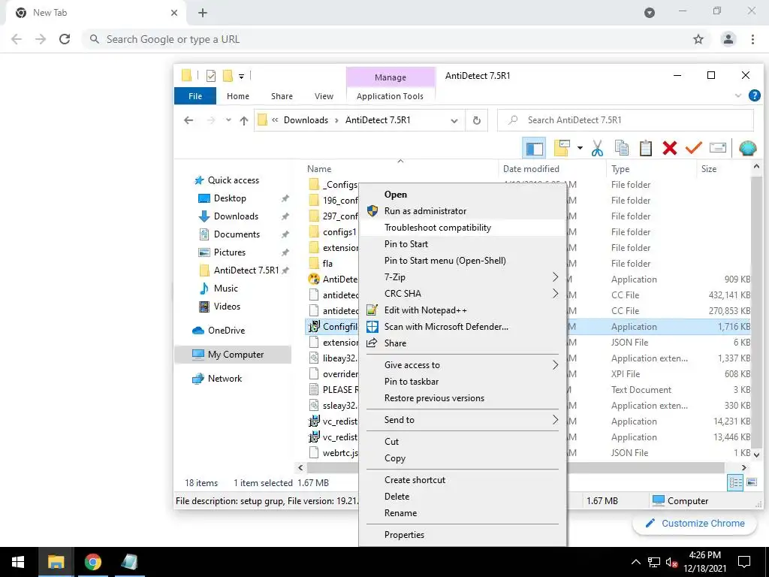The image size is (769, 577).
Task: Open Downloads in the navigation pane
Action: pyautogui.click(x=236, y=216)
